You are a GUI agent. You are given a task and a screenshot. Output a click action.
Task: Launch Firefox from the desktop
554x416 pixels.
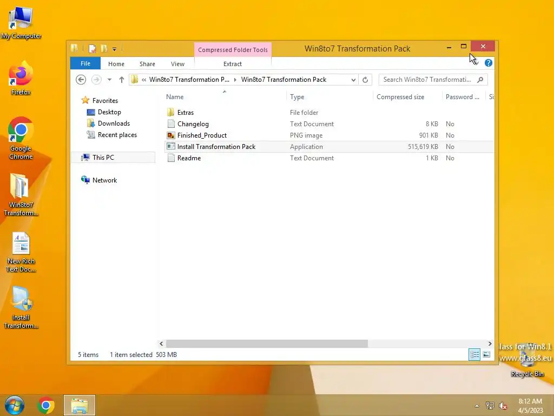pos(21,79)
